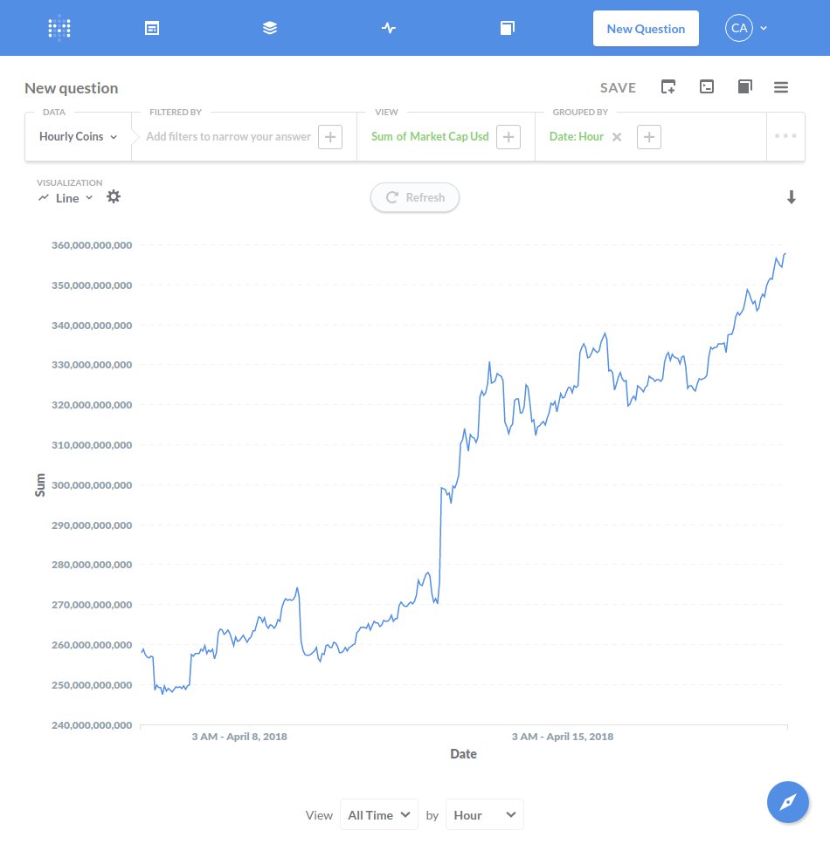Open visualization settings gear

pos(114,197)
